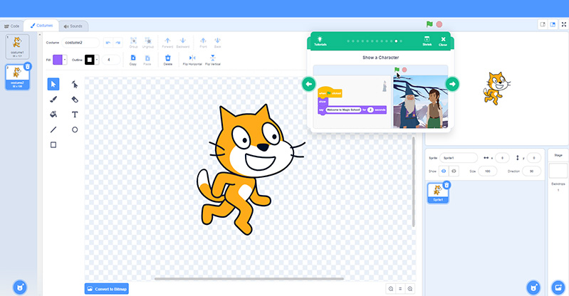Reset paint canvas zoom
This screenshot has width=569, height=296.
400,289
